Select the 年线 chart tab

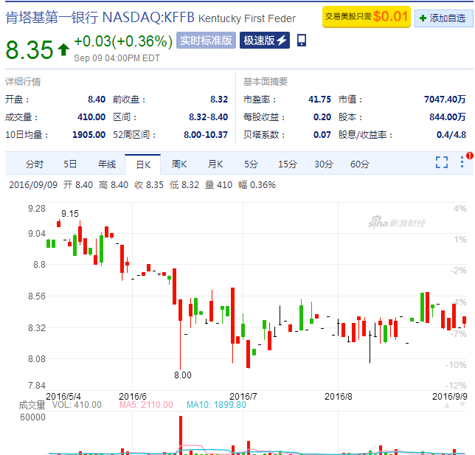coord(107,164)
